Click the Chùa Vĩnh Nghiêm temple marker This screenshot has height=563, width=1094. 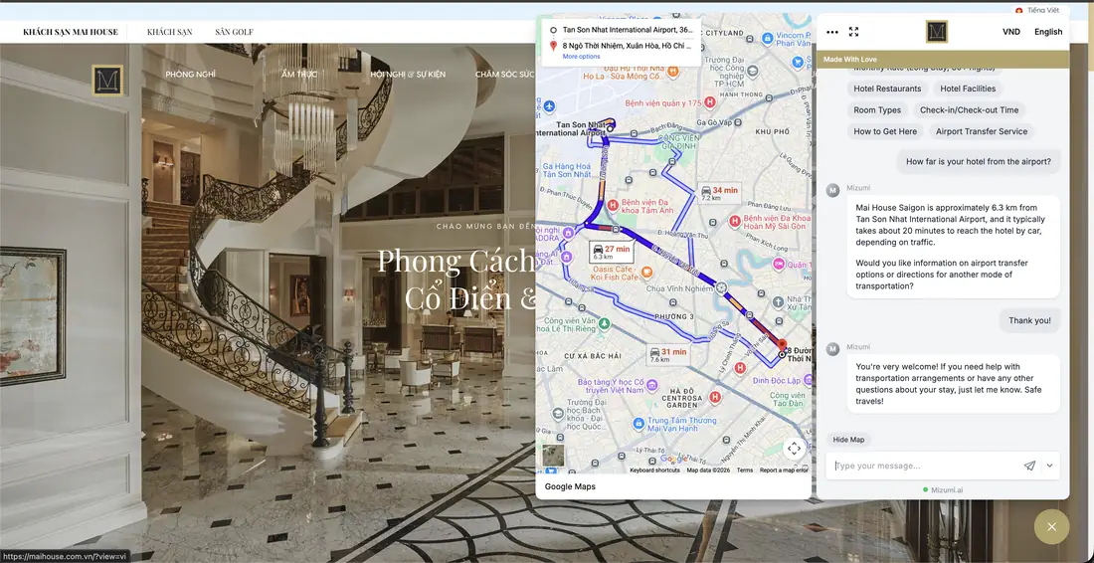tap(721, 286)
